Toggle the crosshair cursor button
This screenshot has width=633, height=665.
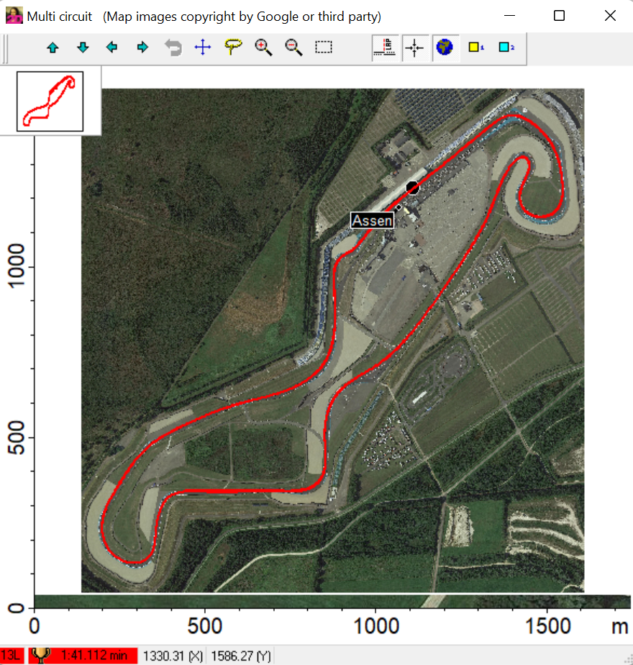point(414,47)
